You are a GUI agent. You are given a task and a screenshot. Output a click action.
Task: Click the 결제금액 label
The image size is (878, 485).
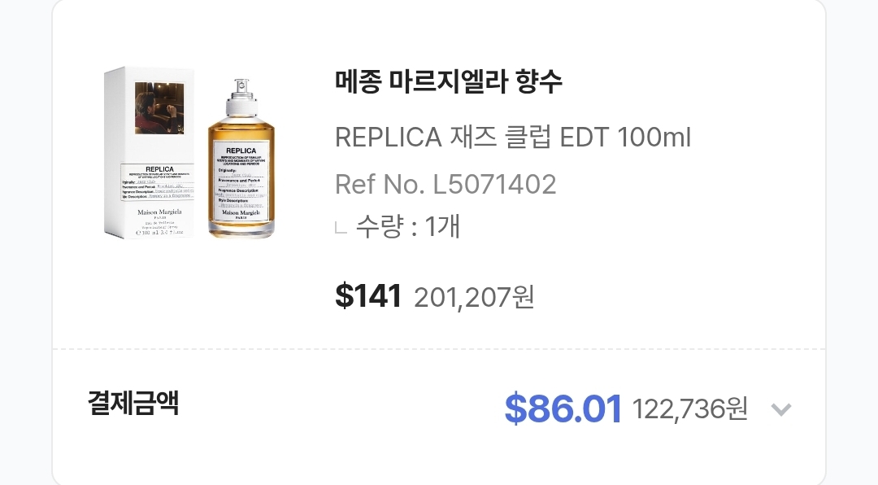pyautogui.click(x=133, y=403)
